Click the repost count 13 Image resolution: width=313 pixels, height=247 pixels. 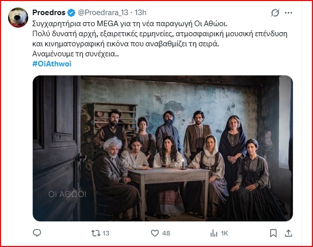pos(106,233)
